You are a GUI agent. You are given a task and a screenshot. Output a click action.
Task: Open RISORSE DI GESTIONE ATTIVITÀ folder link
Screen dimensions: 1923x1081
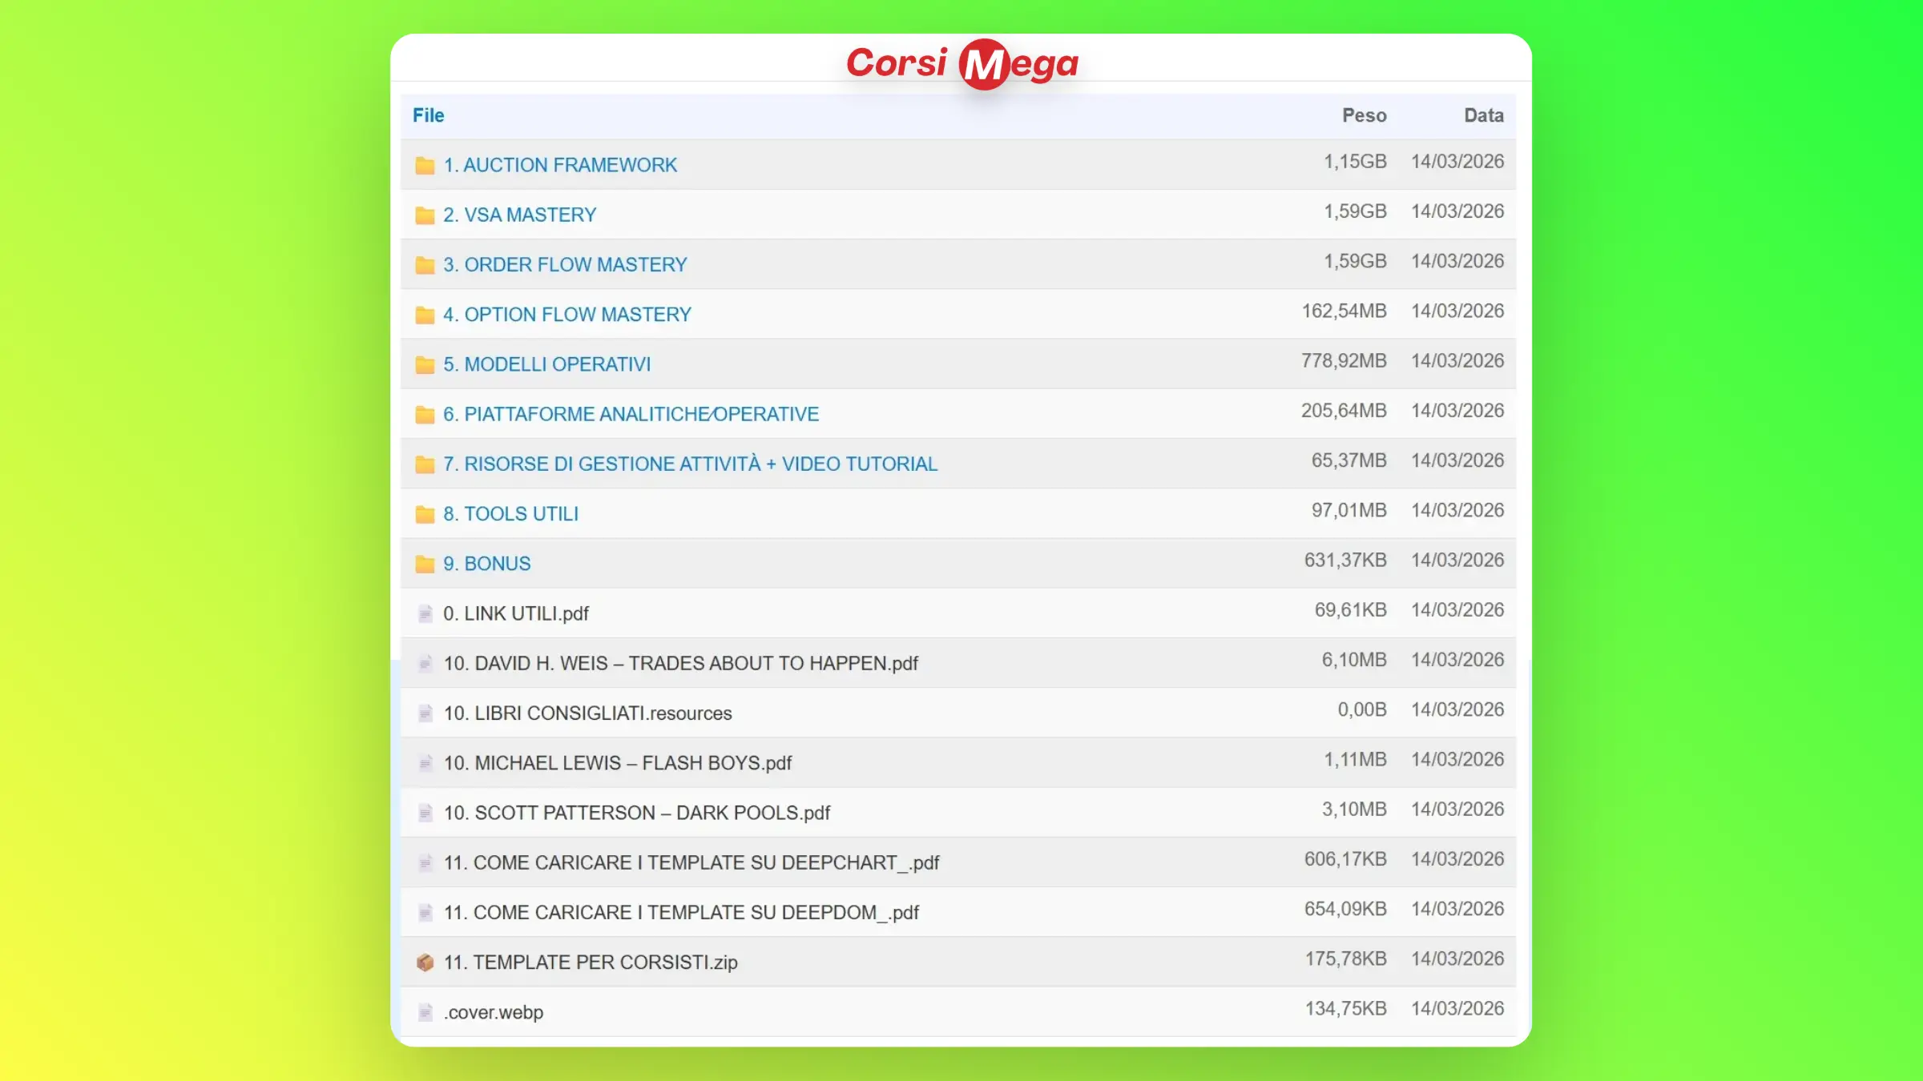690,464
